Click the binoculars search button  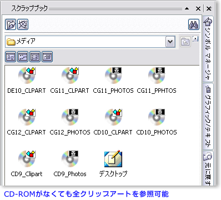pyautogui.click(x=194, y=24)
